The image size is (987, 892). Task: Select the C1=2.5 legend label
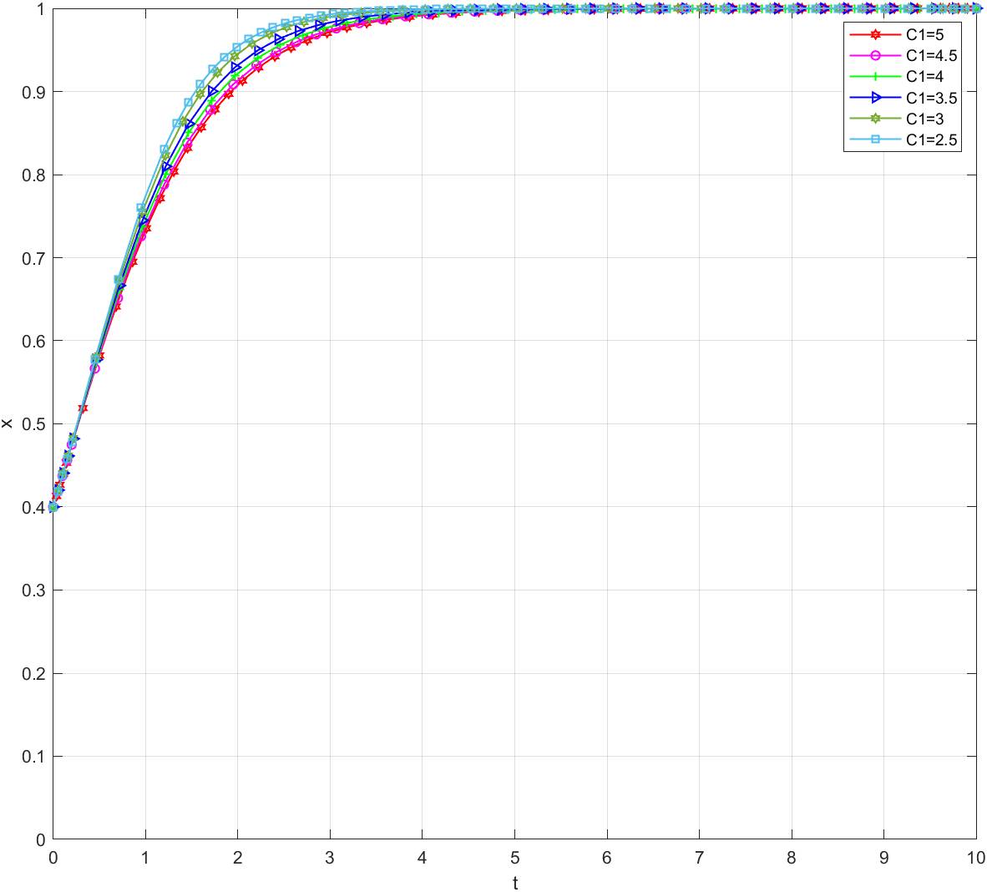click(931, 140)
